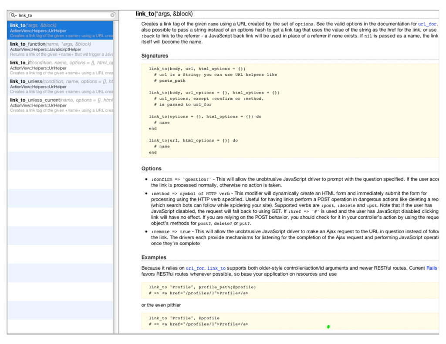Open url_for link in Examples section

[195, 268]
